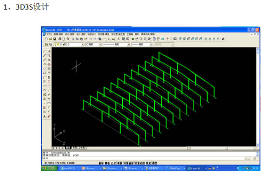
Task: Click the first AutoCAD taskbar button
Action: 70,169
